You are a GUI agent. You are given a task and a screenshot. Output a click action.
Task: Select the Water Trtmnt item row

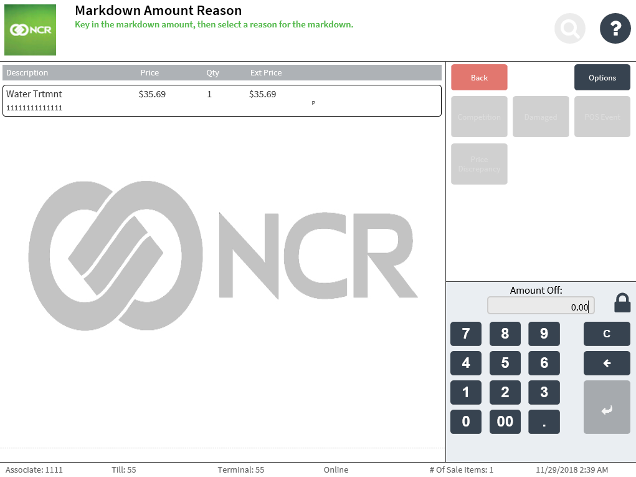pos(222,100)
